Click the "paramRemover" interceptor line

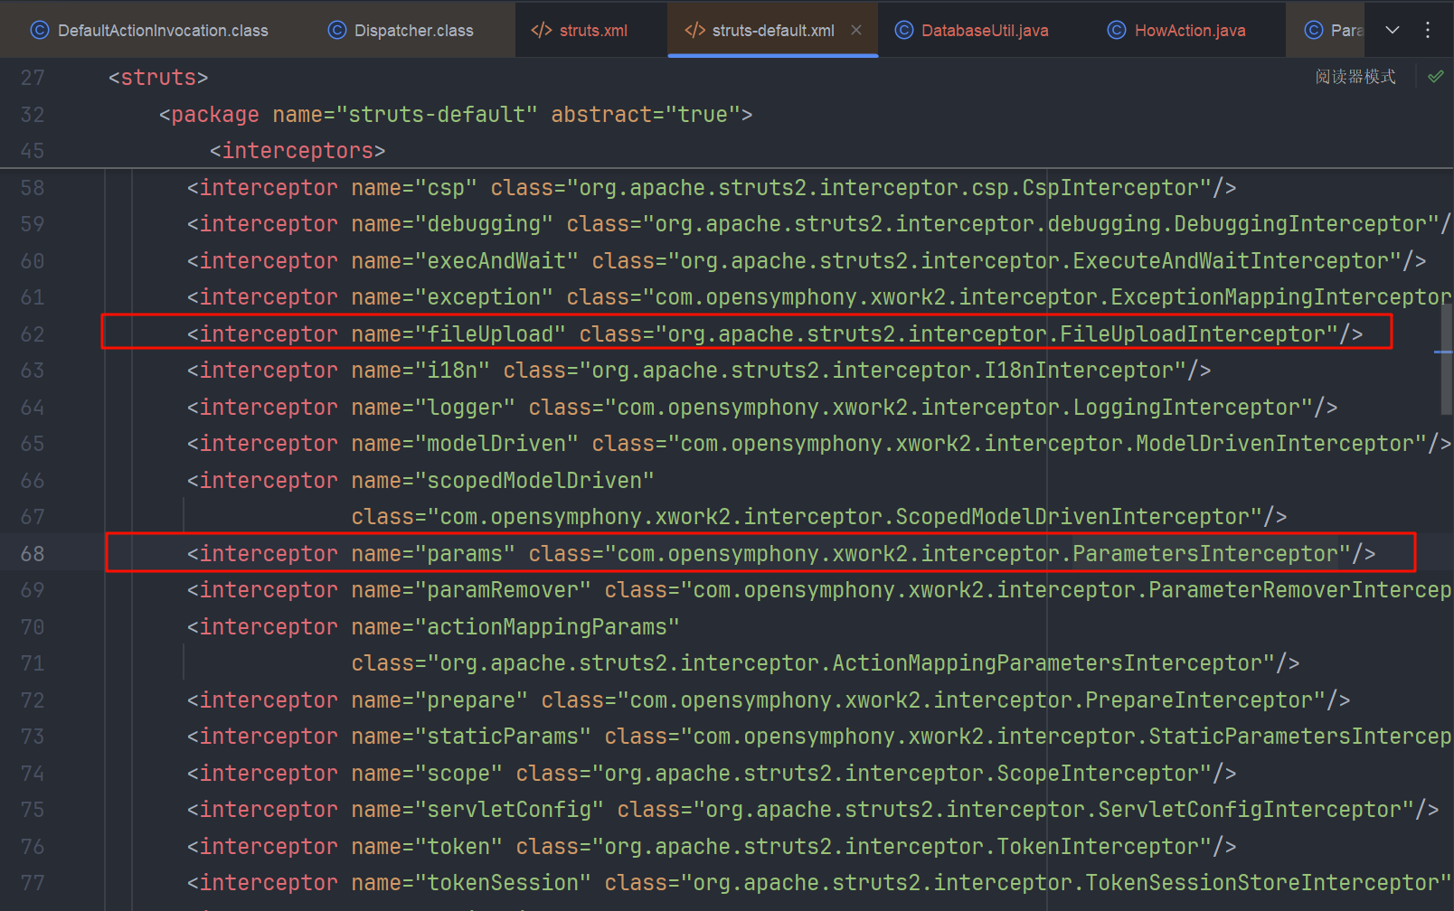pyautogui.click(x=818, y=590)
